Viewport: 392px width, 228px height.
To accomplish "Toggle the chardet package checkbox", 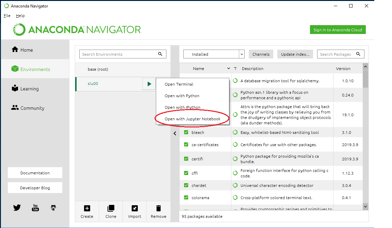I will [186, 185].
